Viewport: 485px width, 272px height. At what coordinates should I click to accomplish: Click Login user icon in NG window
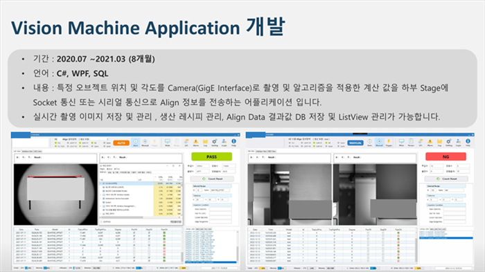[459, 142]
